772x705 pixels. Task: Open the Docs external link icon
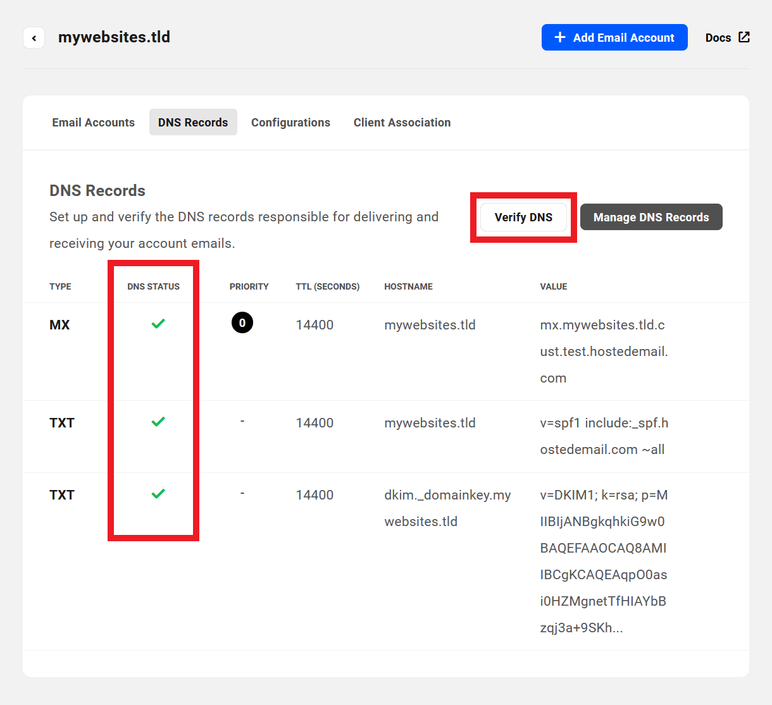(x=744, y=37)
